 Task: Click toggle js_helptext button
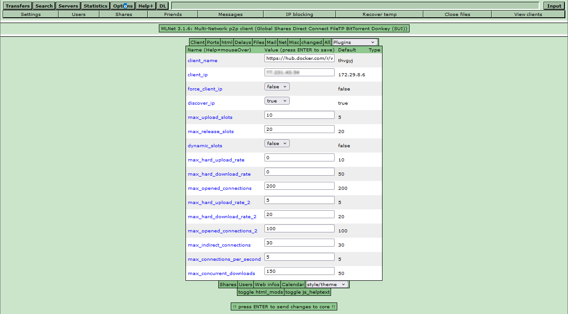[307, 292]
